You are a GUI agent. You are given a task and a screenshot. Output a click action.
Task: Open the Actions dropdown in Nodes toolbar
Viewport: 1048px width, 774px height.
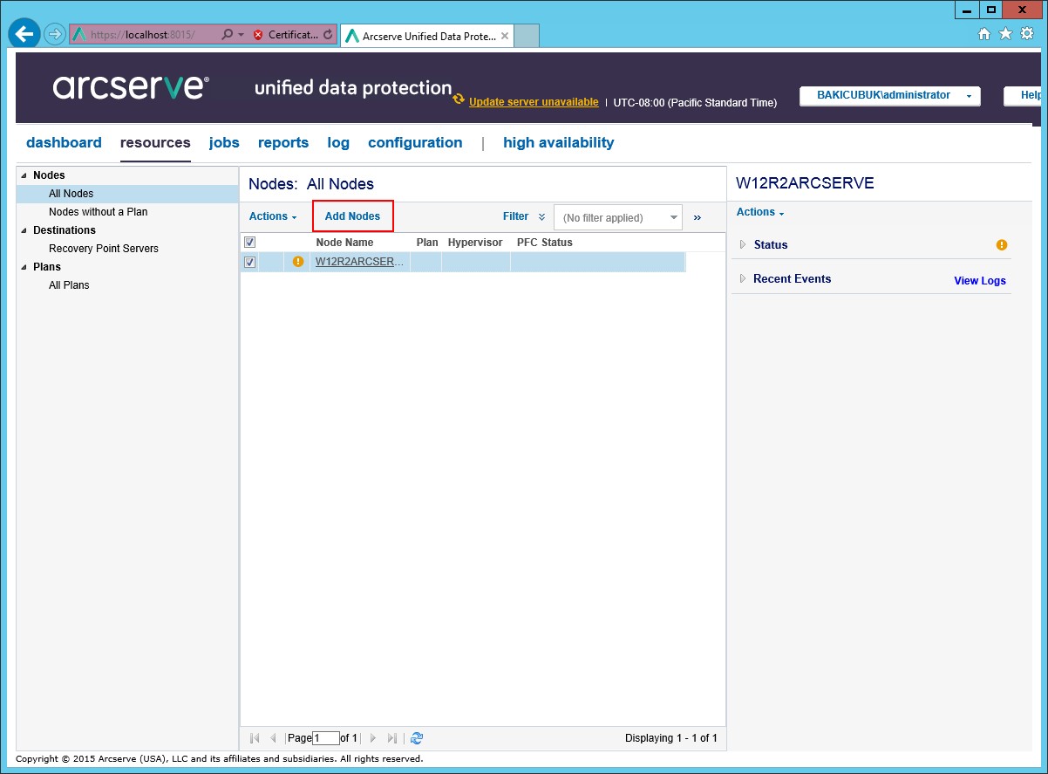(x=273, y=216)
